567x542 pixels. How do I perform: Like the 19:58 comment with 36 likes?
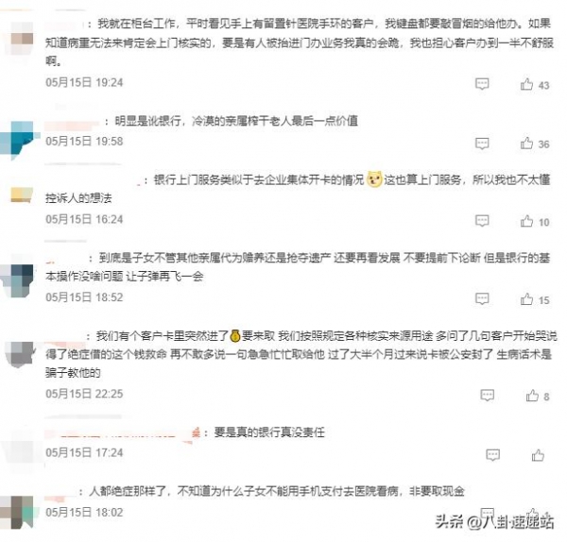[x=526, y=144]
